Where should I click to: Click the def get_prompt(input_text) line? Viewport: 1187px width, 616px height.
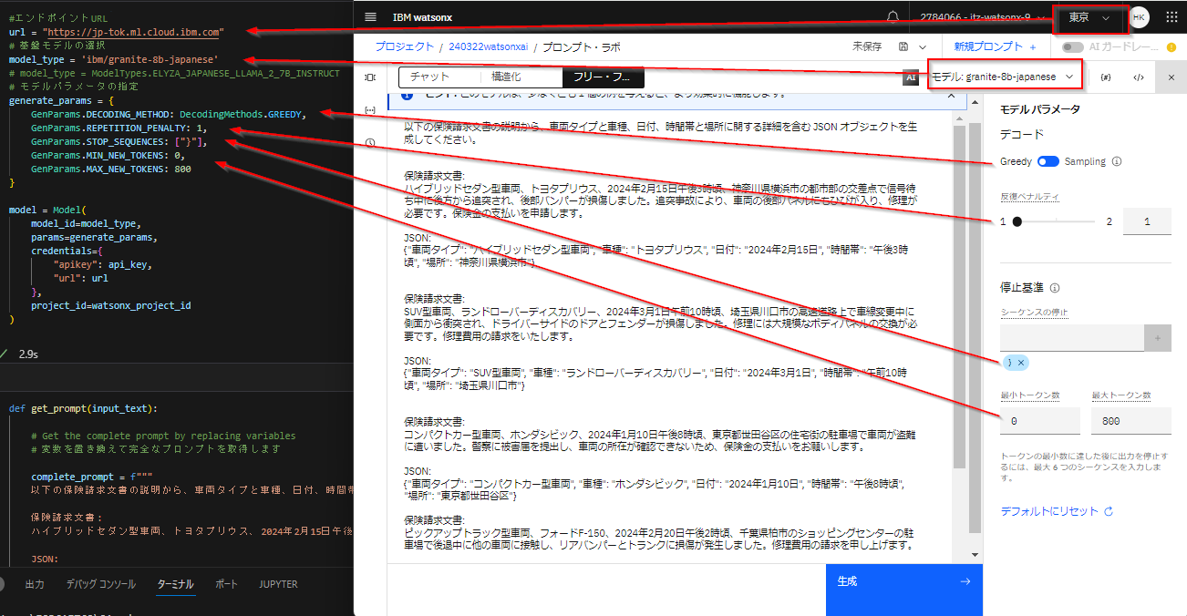pos(83,408)
